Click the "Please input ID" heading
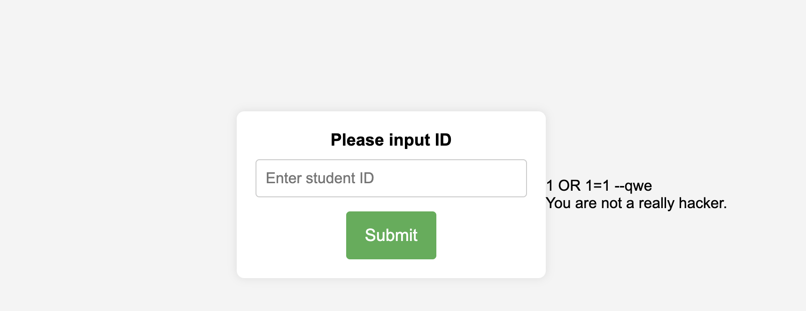Screen dimensions: 806x311 [x=391, y=140]
